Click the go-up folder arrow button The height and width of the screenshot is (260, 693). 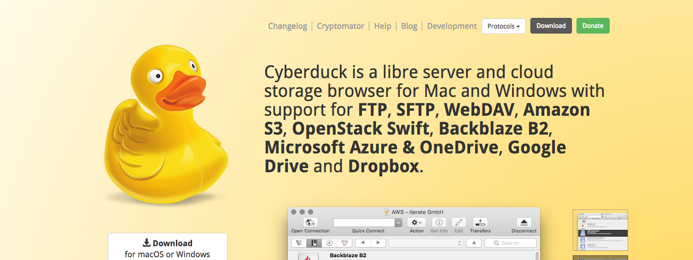(474, 243)
